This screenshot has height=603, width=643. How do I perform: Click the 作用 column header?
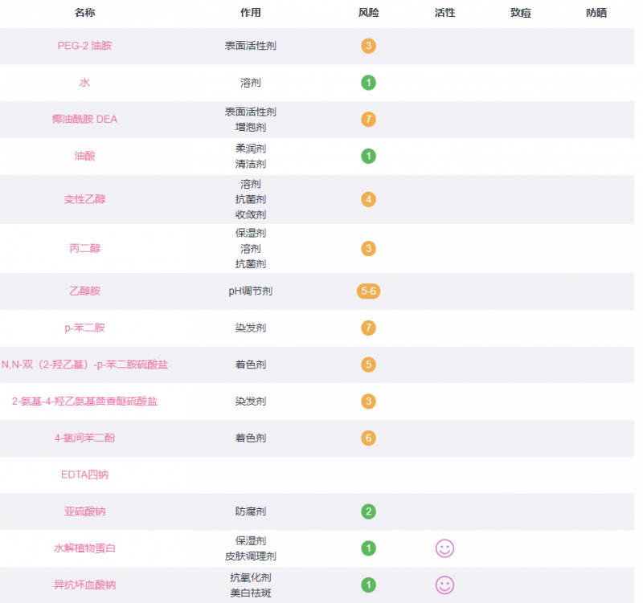click(251, 13)
